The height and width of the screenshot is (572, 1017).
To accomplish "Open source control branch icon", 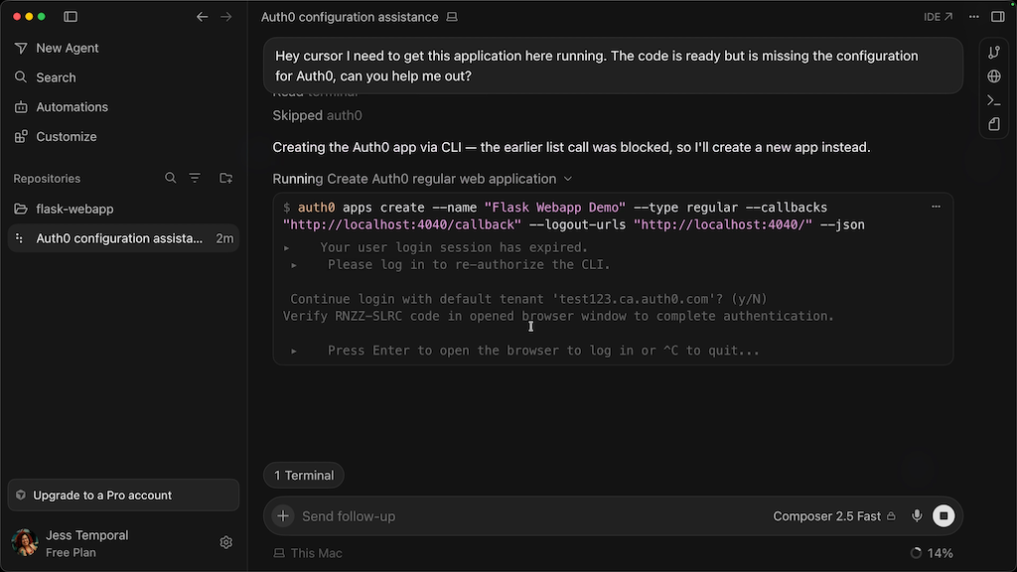I will [993, 53].
